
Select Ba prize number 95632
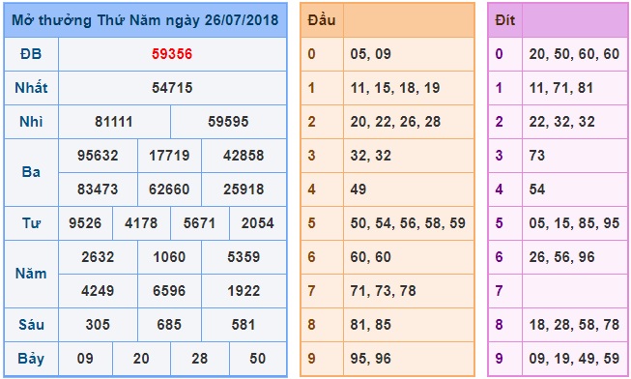coord(98,156)
